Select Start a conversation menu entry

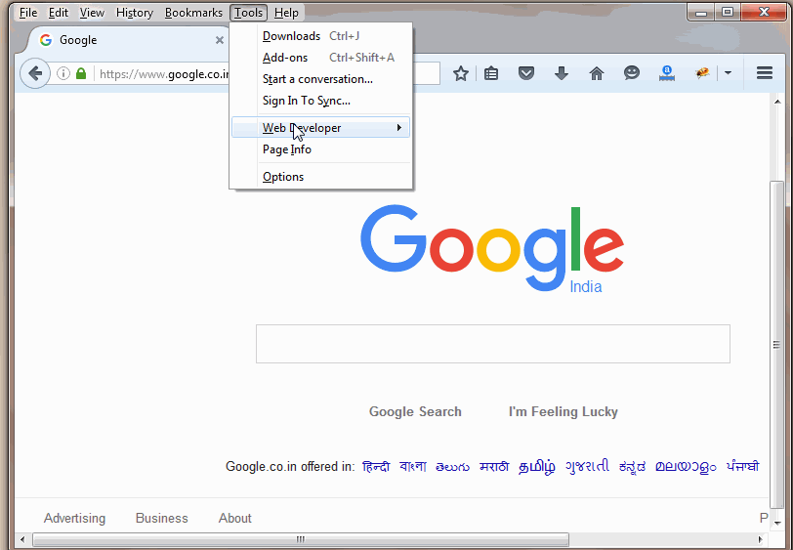(321, 79)
